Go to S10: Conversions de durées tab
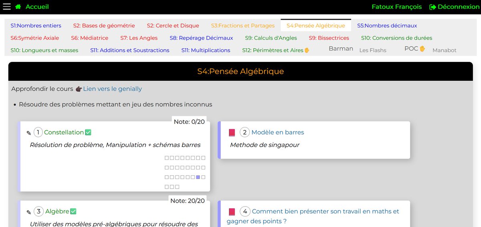The height and width of the screenshot is (227, 481). [396, 38]
